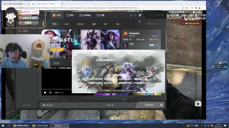
Task: Click the 正在检查版本文件 splash window
Action: click(119, 71)
